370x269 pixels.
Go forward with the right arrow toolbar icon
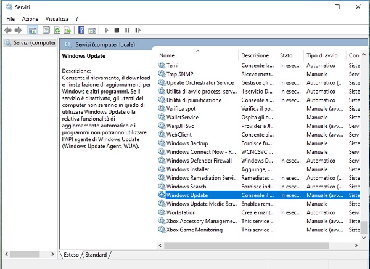click(x=18, y=30)
